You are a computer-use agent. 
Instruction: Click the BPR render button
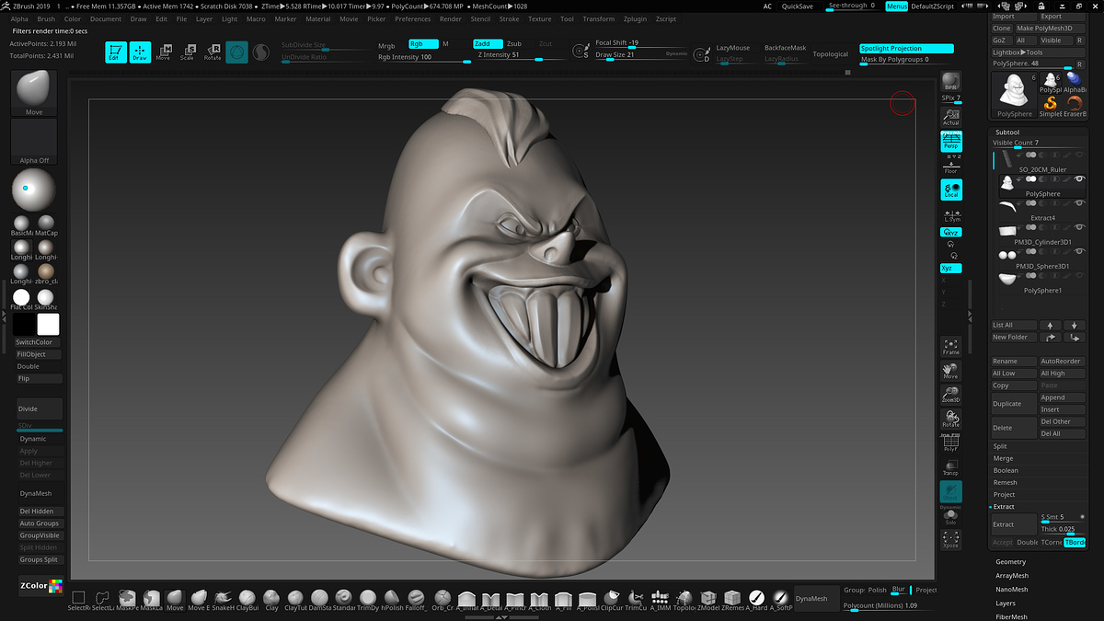point(951,82)
